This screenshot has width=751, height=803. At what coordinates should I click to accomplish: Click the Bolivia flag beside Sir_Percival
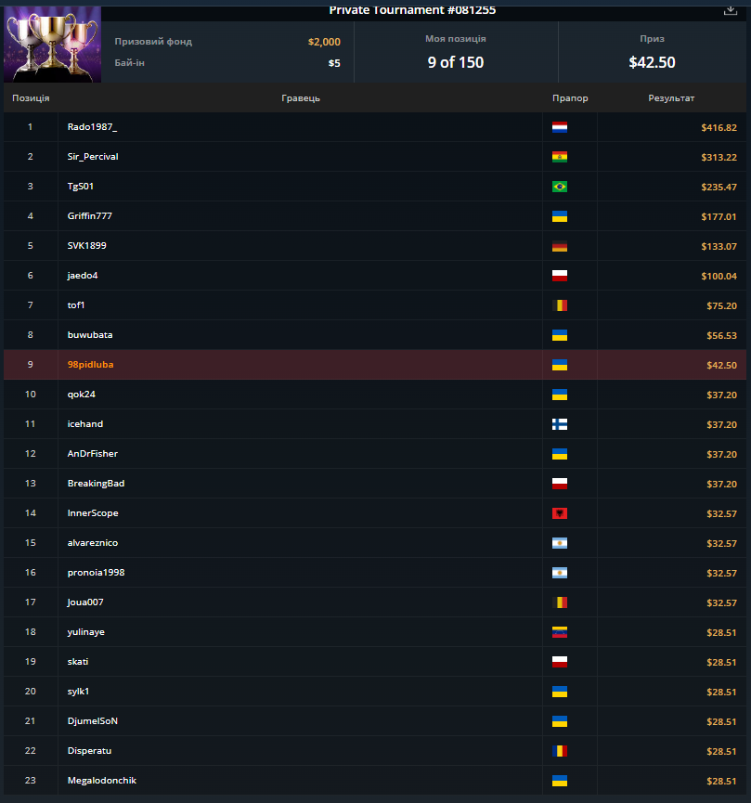click(x=560, y=157)
